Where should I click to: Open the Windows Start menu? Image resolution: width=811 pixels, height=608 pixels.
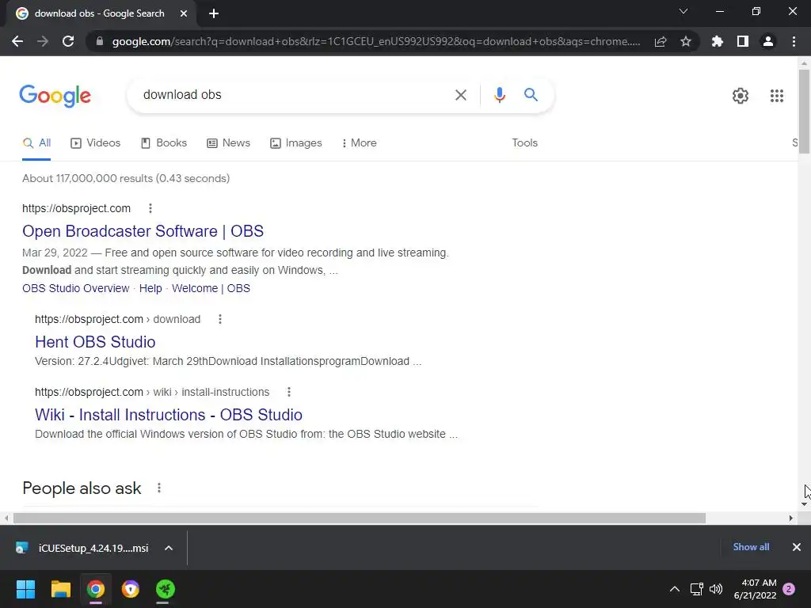(x=25, y=589)
